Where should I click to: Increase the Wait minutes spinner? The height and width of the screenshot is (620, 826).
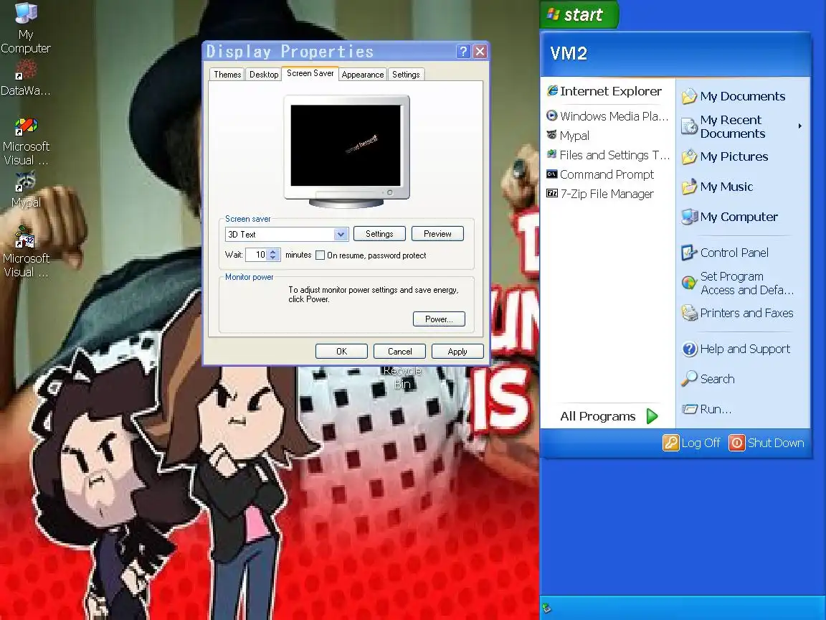click(273, 252)
